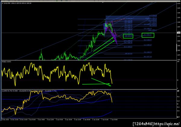Click the current price marker on price axis

(x=179, y=33)
